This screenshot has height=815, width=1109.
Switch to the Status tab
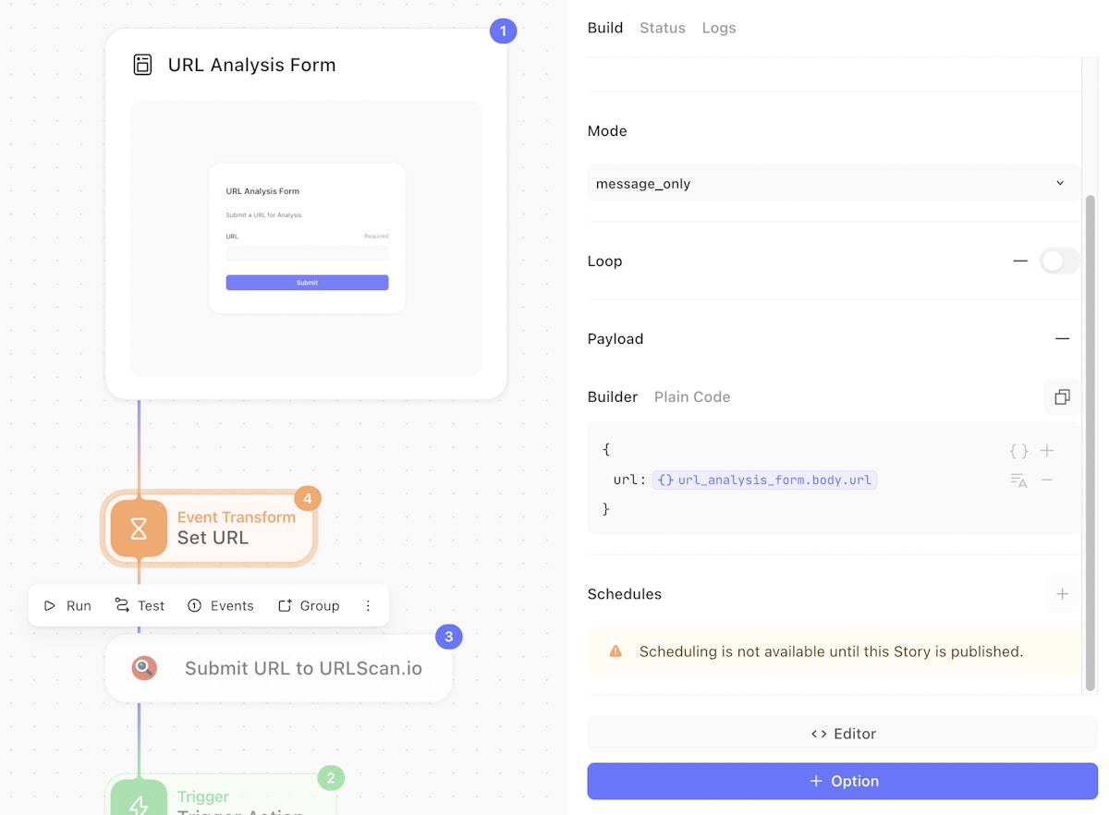(x=663, y=28)
